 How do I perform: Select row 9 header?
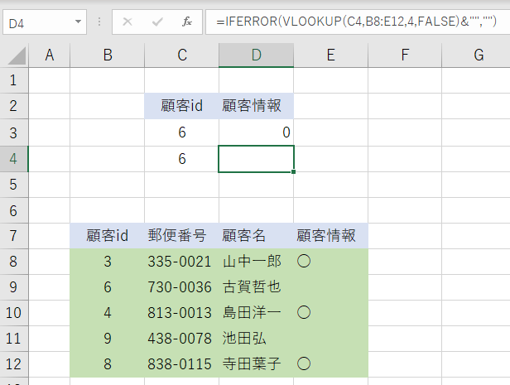click(x=13, y=287)
